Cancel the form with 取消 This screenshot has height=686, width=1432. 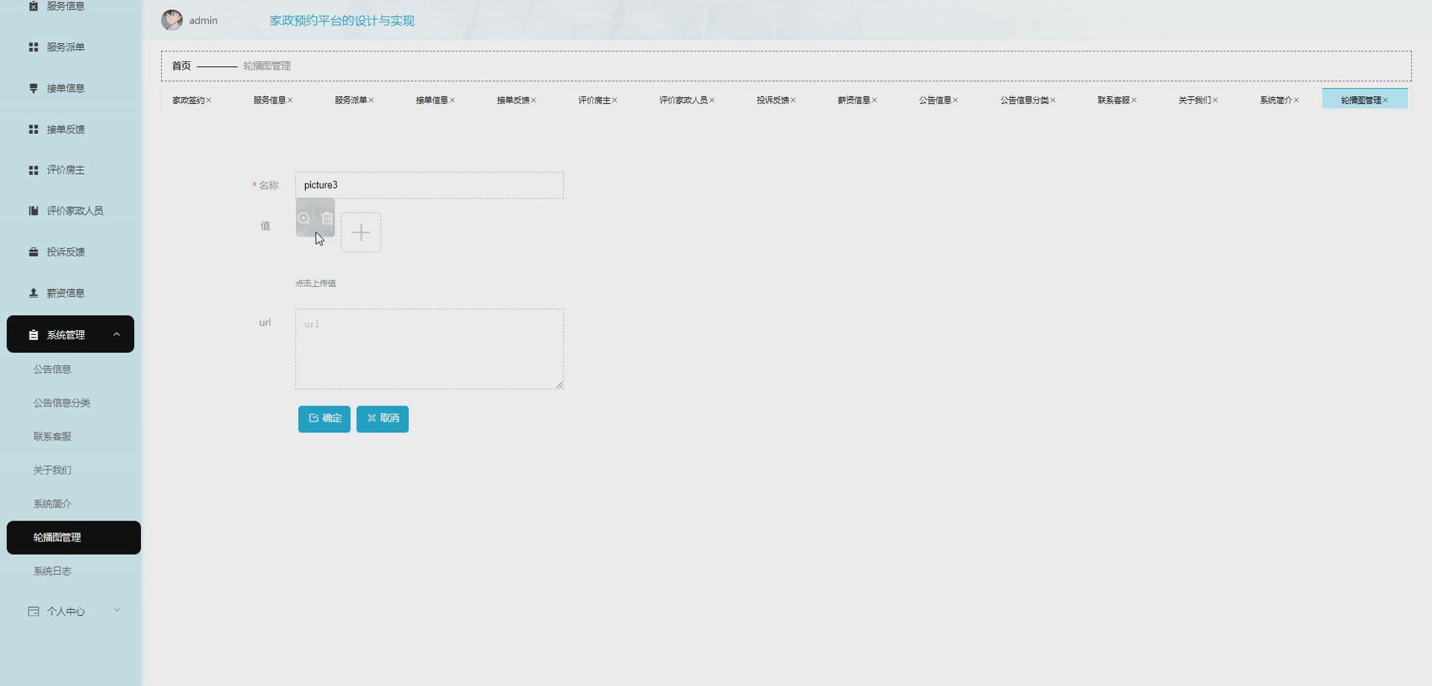[x=383, y=419]
